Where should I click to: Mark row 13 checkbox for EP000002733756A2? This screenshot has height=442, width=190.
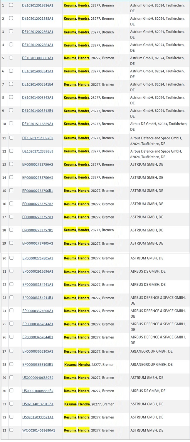coord(11,164)
